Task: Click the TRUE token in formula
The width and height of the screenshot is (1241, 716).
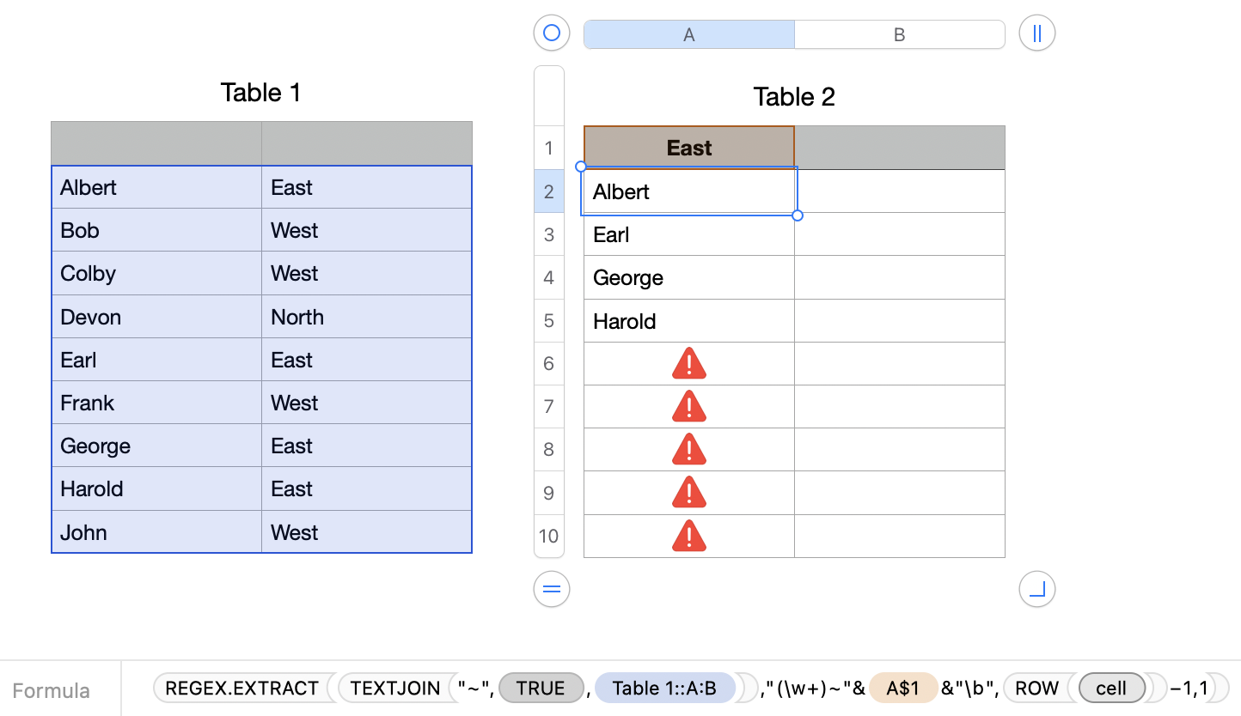Action: pyautogui.click(x=541, y=689)
